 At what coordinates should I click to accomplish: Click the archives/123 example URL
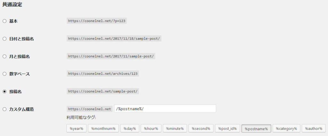(x=102, y=74)
